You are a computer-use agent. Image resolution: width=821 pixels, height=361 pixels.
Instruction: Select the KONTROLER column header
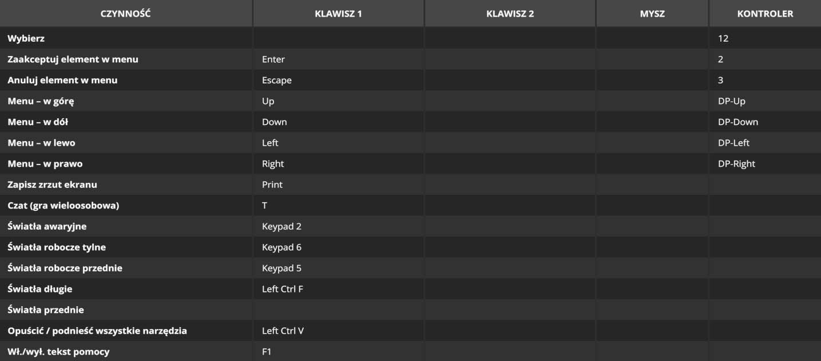(765, 14)
